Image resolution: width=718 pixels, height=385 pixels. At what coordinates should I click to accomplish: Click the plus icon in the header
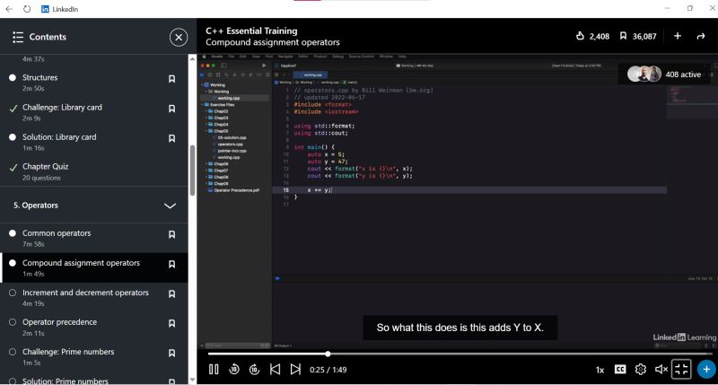(678, 36)
